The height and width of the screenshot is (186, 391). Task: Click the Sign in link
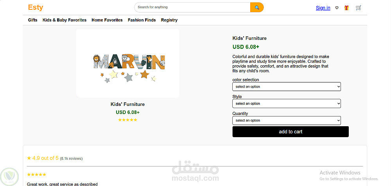(323, 8)
